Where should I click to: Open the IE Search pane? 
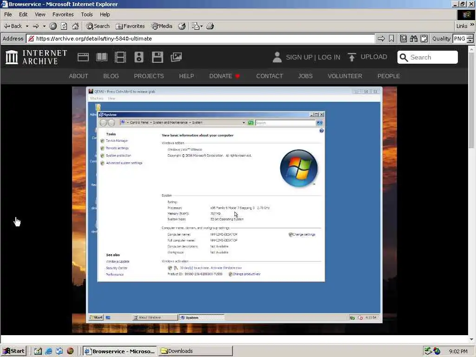point(98,26)
